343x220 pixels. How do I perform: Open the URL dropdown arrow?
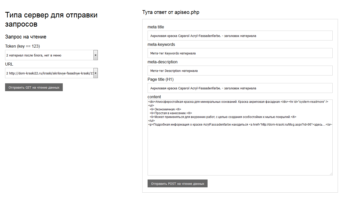95,73
